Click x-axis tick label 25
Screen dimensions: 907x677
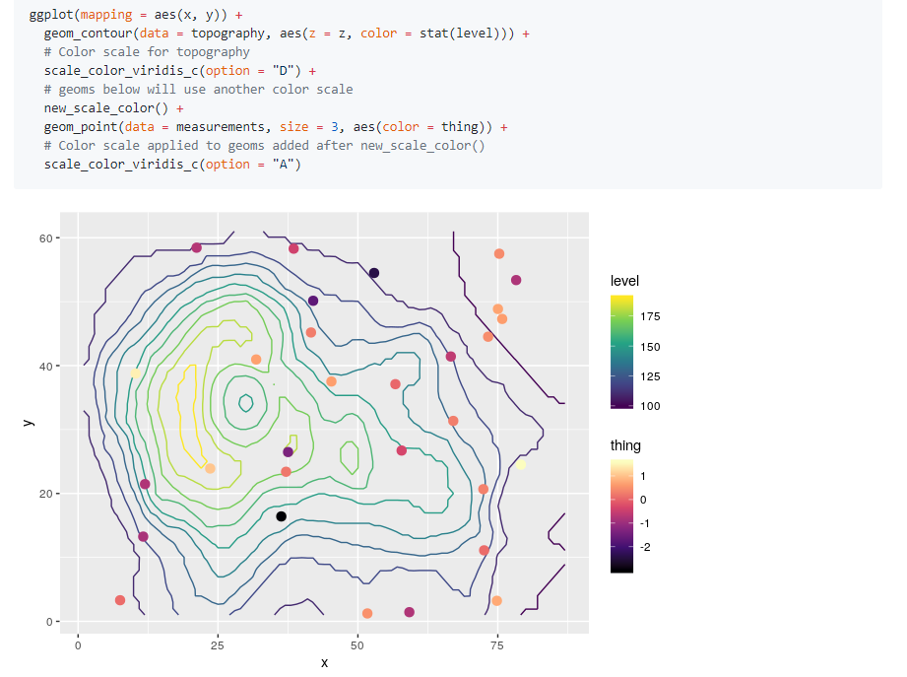(x=218, y=645)
